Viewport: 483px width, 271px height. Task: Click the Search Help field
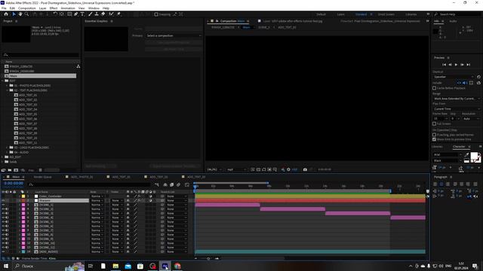click(x=458, y=14)
